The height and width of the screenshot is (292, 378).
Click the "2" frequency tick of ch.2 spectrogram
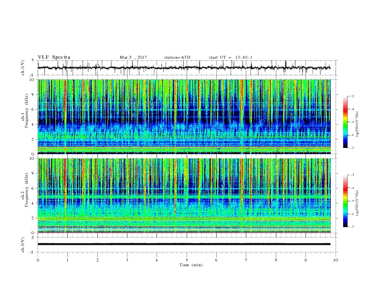pos(33,218)
